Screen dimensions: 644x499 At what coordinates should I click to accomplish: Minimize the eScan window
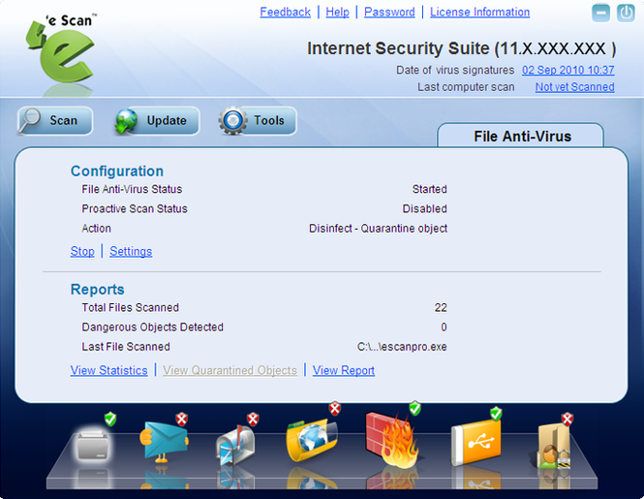point(600,13)
